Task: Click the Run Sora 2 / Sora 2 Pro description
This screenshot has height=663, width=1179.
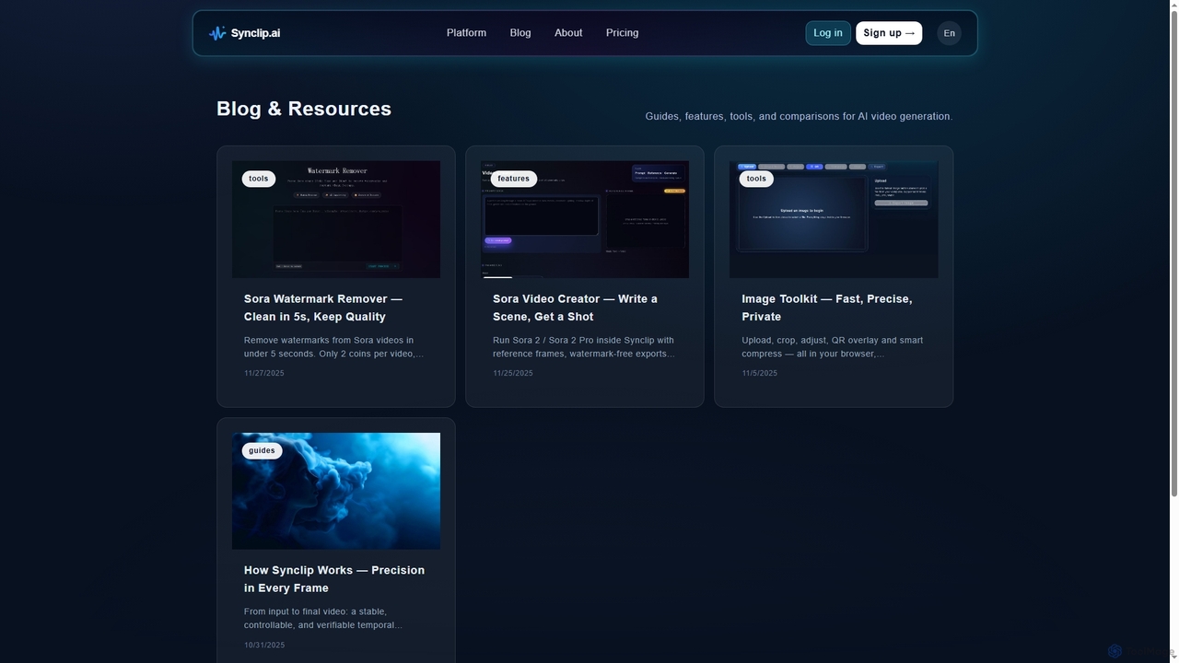Action: (584, 347)
